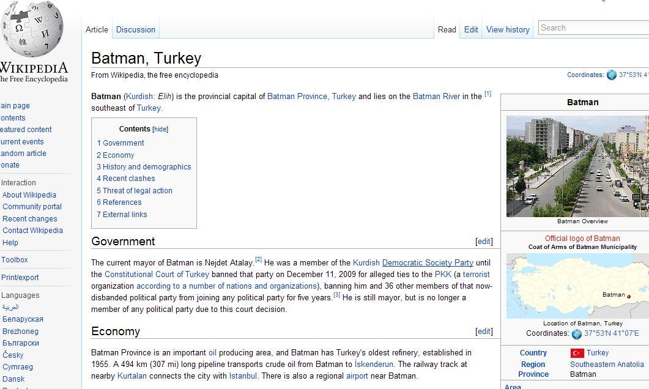Hide the Contents table via hide toggle
This screenshot has height=389, width=649.
[x=160, y=129]
